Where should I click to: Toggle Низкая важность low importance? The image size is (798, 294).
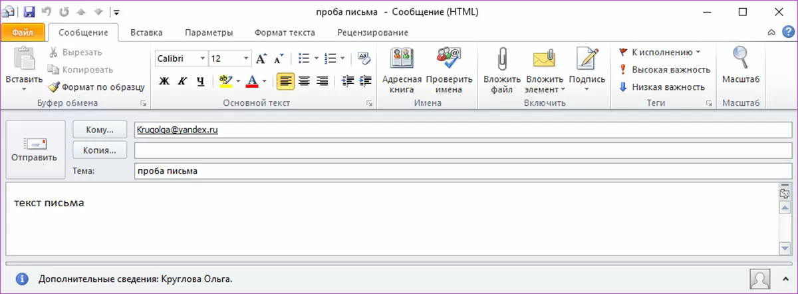[x=662, y=86]
